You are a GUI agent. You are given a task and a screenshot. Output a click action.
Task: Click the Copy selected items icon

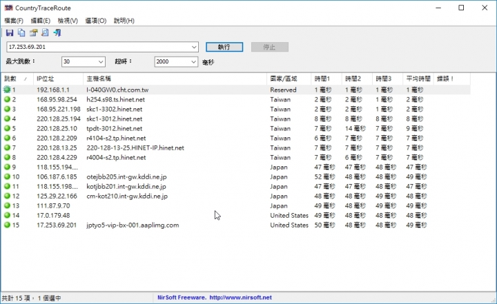tap(21, 32)
